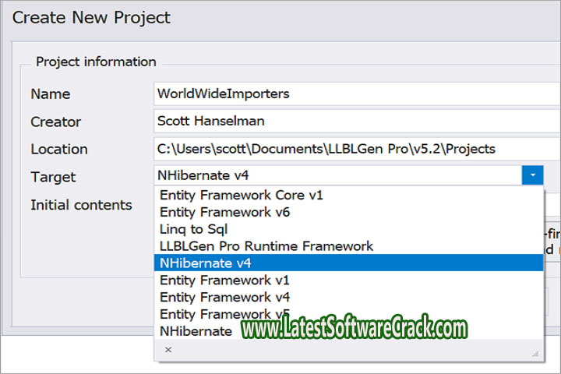Select LLBLGen Pro Runtime Framework option
Viewport: 561px width, 374px height.
pyautogui.click(x=349, y=246)
